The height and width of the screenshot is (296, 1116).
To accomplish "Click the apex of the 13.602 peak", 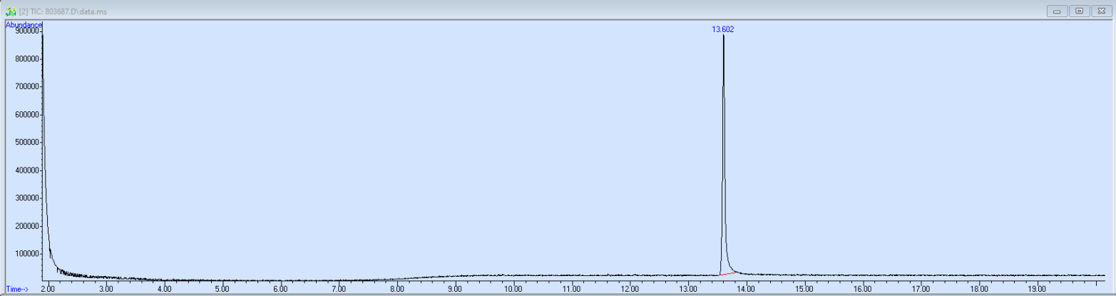I will click(x=723, y=36).
